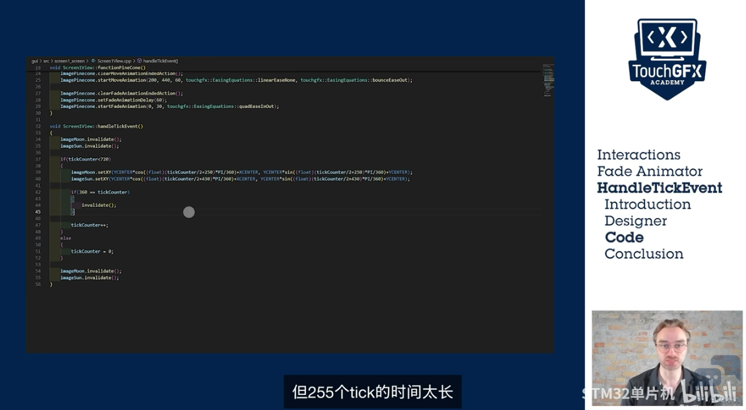Jump to the "Interactions" chapter heading

(638, 155)
